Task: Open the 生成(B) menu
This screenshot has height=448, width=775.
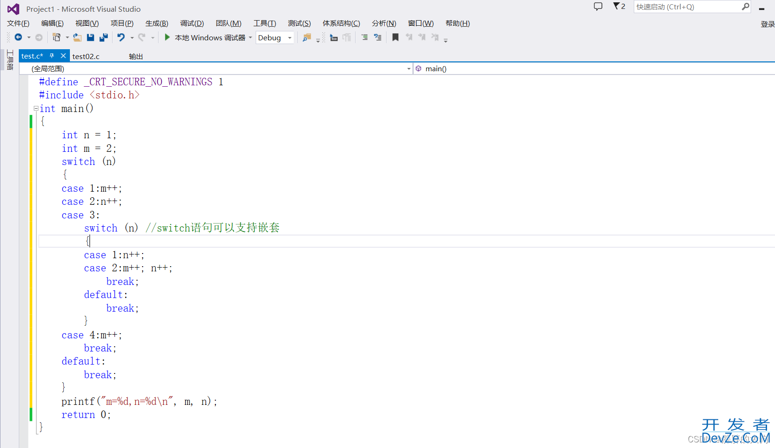Action: (157, 23)
